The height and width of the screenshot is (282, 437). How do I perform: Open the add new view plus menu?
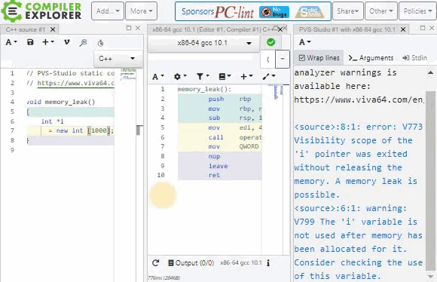(246, 76)
